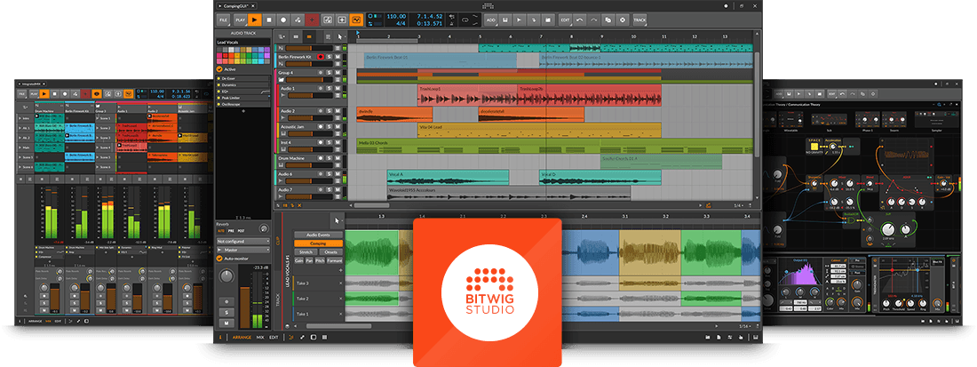This screenshot has width=977, height=367.
Task: Undo with the toolbar undo arrow
Action: point(580,19)
